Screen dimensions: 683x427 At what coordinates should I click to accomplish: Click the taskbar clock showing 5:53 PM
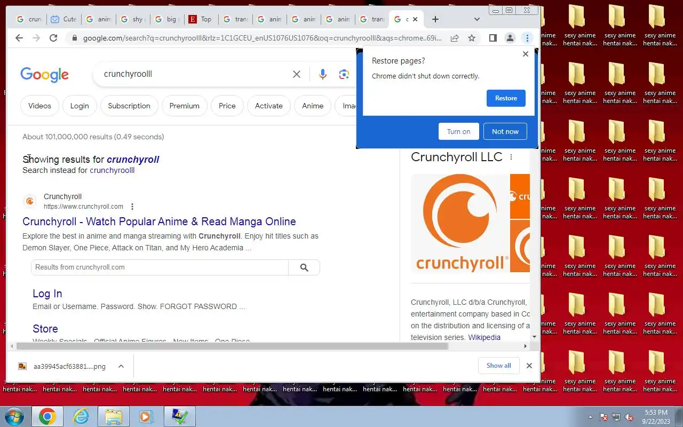click(656, 417)
